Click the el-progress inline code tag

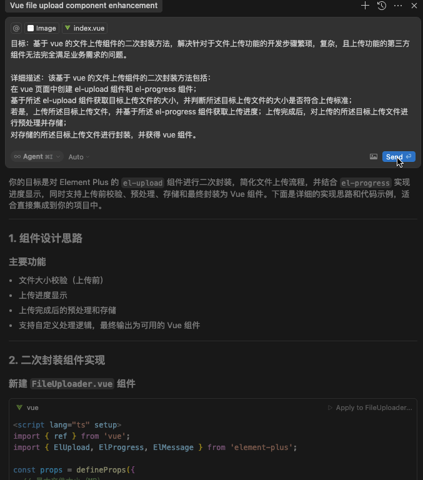[x=366, y=182]
